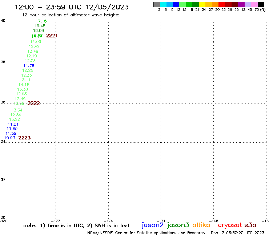Click the 13.54 wave height reading
The width and height of the screenshot is (269, 236).
17,110
